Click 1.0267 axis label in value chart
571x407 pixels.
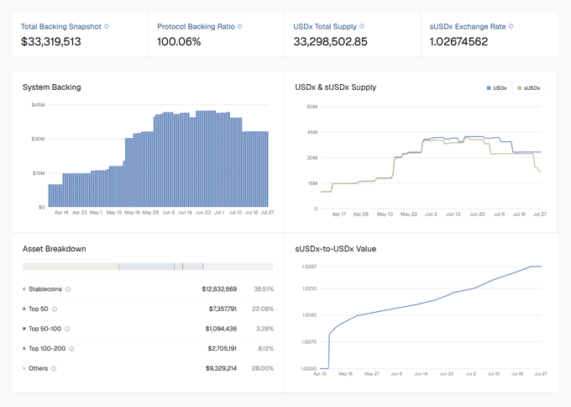pos(310,267)
